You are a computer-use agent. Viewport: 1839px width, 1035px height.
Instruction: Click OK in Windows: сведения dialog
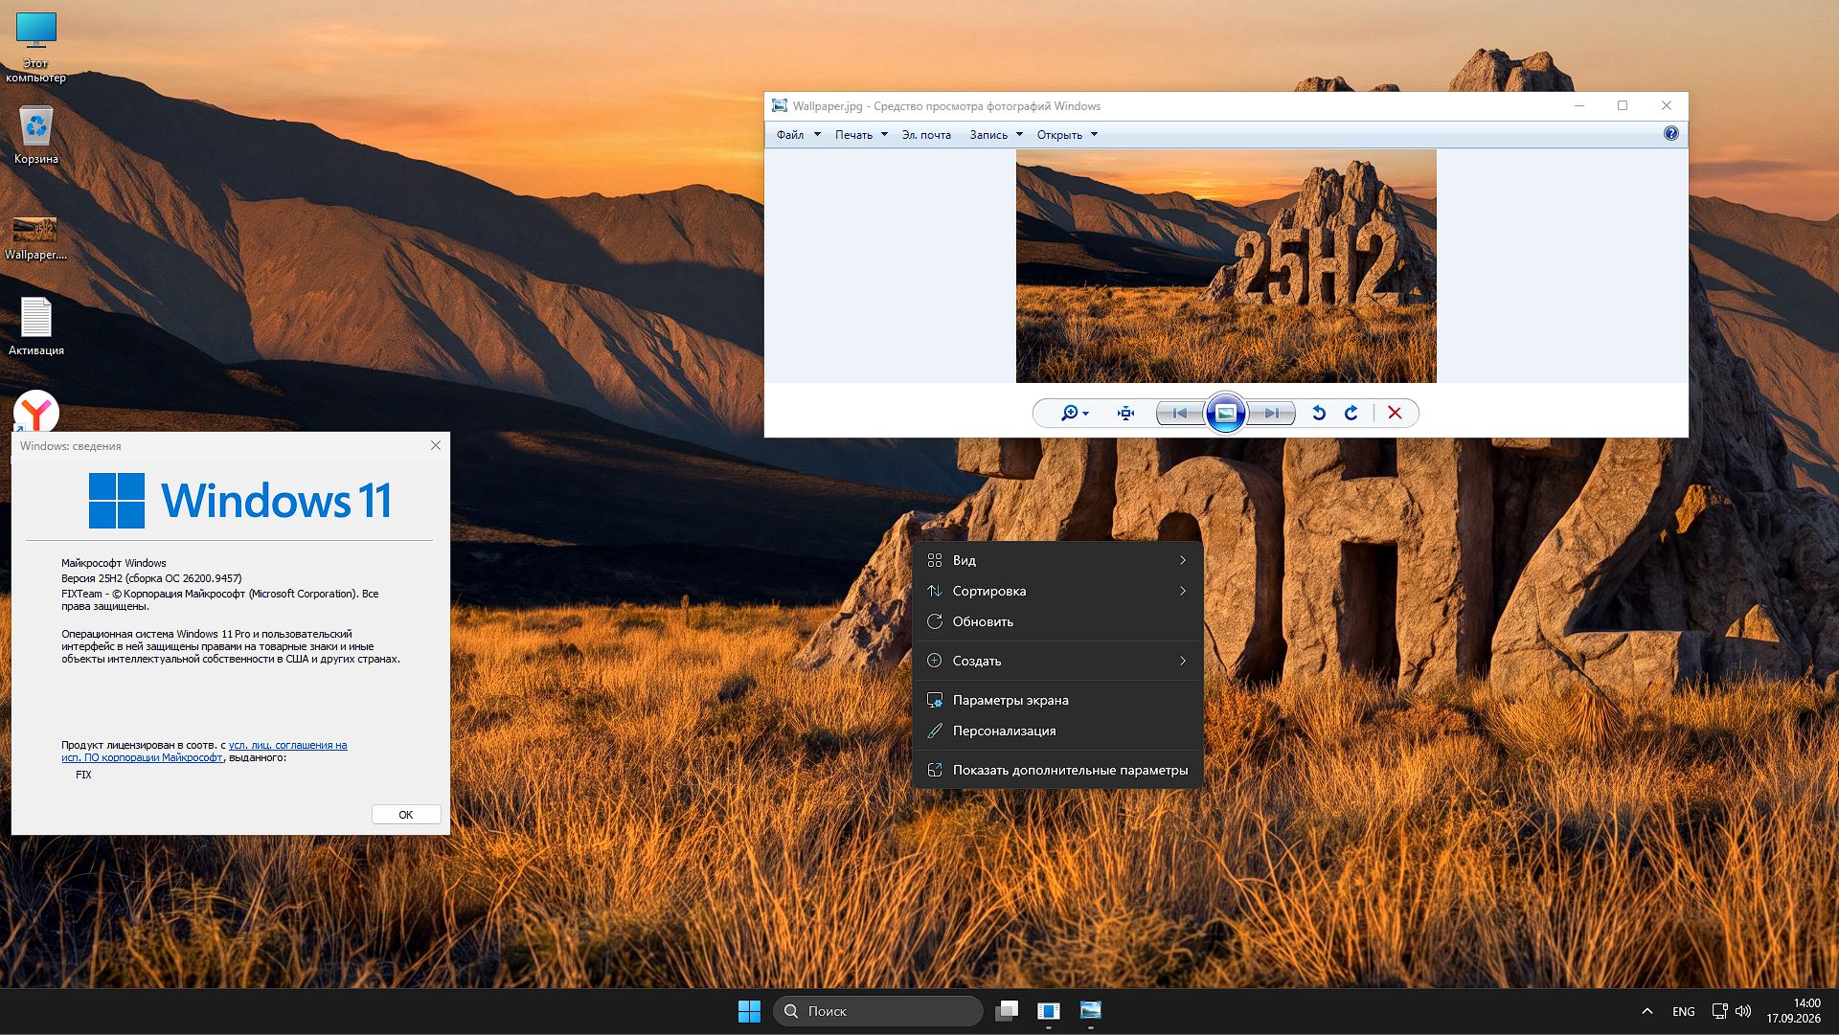coord(406,814)
